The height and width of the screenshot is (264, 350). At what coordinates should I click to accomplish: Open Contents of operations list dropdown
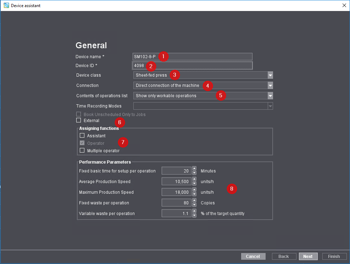click(x=270, y=96)
